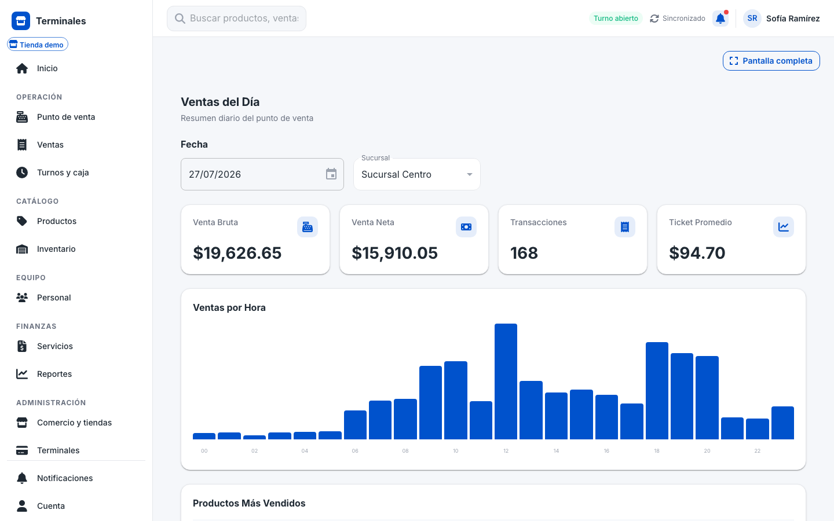Click the Ventas receipt icon in sidebar
Image resolution: width=834 pixels, height=521 pixels.
click(22, 145)
